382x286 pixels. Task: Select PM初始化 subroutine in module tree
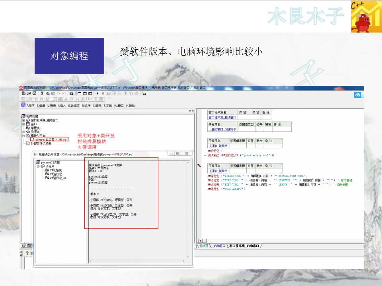pos(56,170)
